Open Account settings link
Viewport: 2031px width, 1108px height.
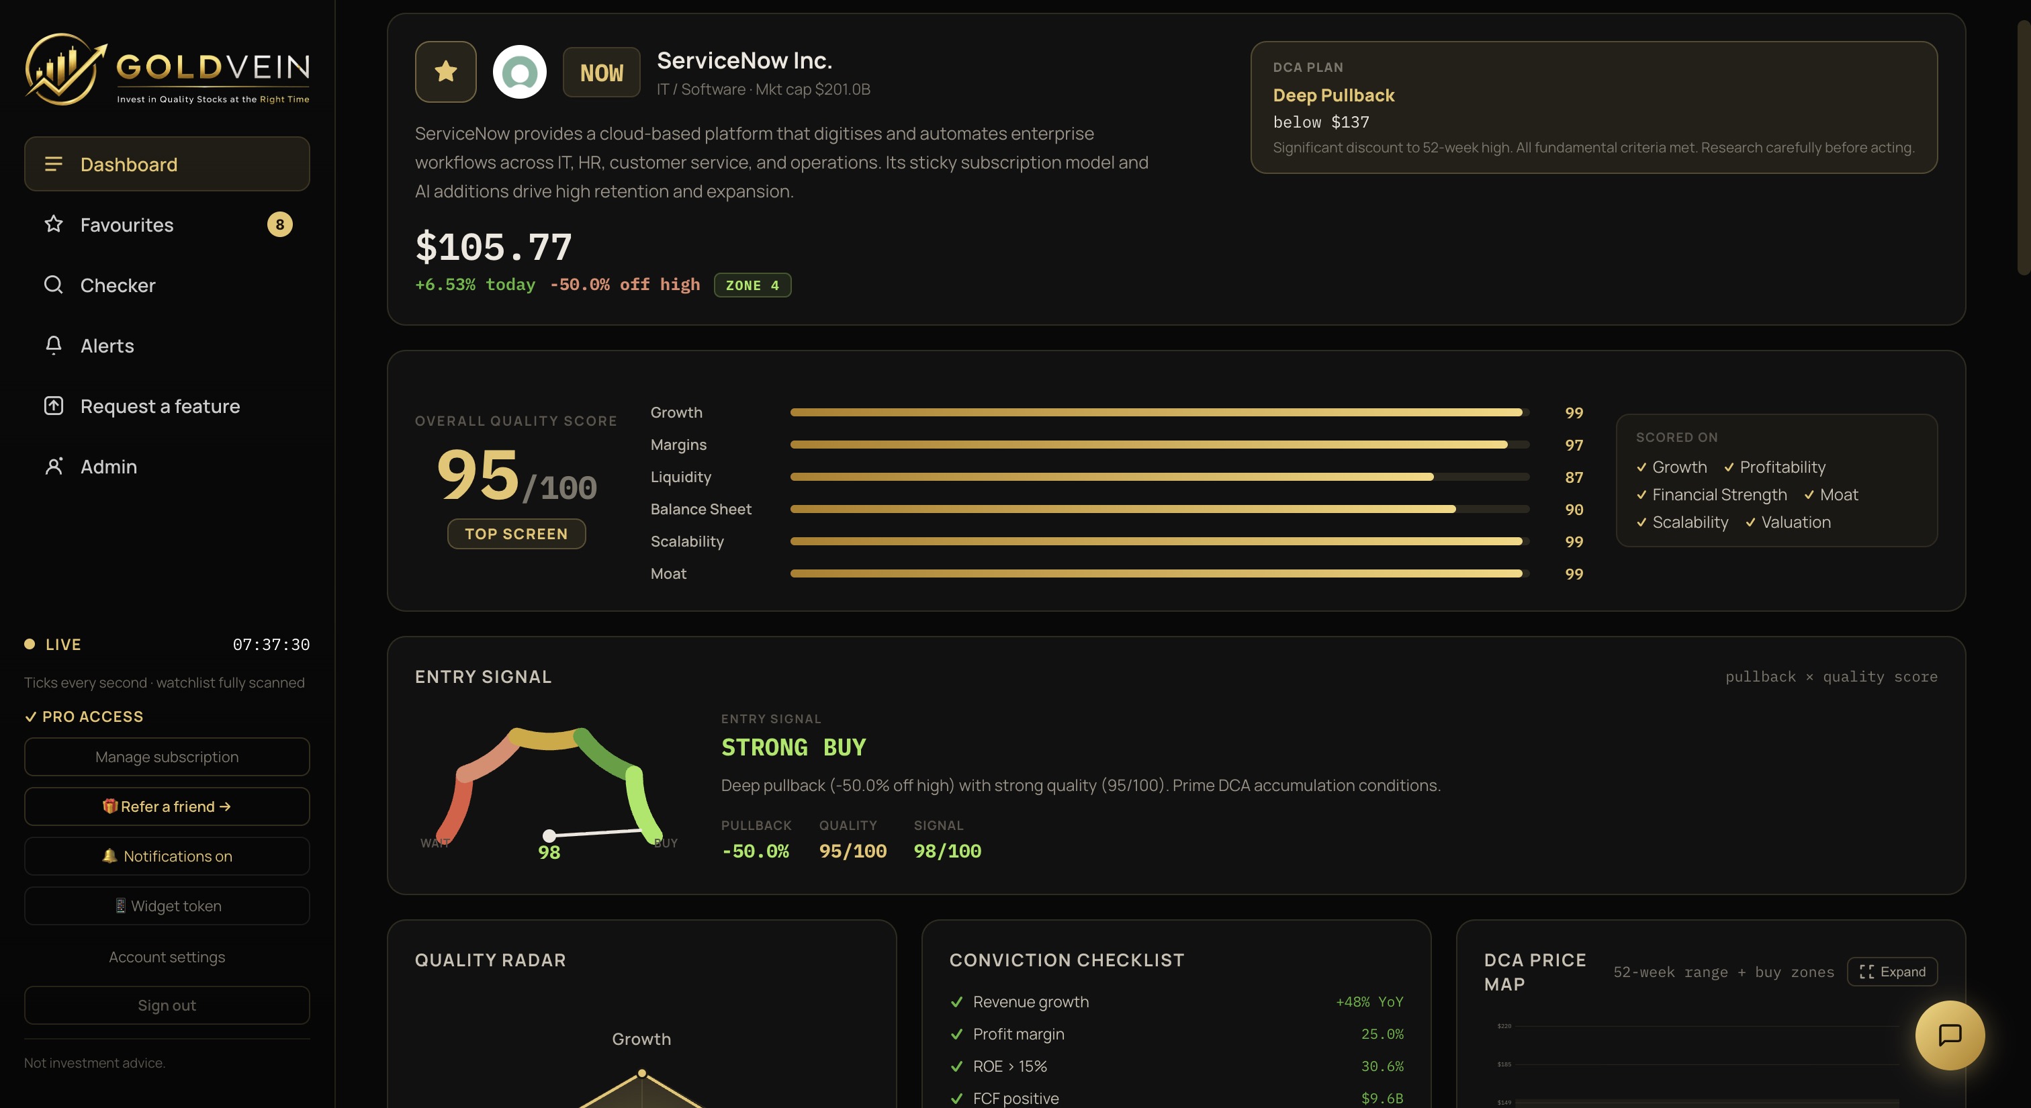pos(167,957)
